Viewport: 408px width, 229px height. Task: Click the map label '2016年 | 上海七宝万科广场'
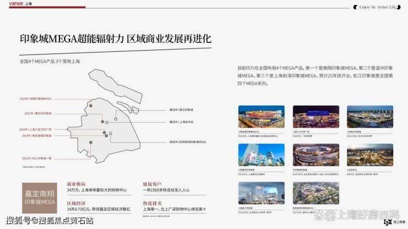coord(35,129)
